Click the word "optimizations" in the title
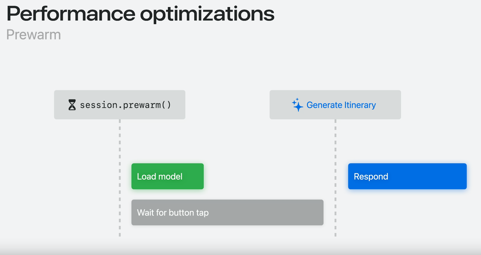The height and width of the screenshot is (255, 481). (207, 14)
